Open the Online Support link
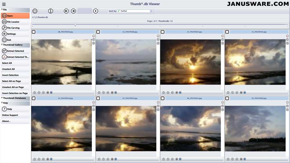The height and width of the screenshot is (163, 290). [10, 115]
